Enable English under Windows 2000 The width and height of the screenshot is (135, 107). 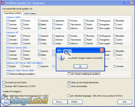8,21
